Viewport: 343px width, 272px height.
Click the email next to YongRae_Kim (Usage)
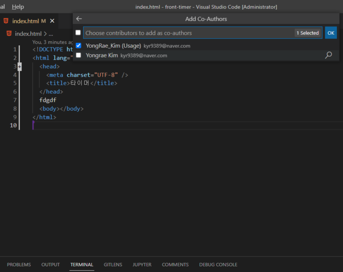pyautogui.click(x=167, y=46)
